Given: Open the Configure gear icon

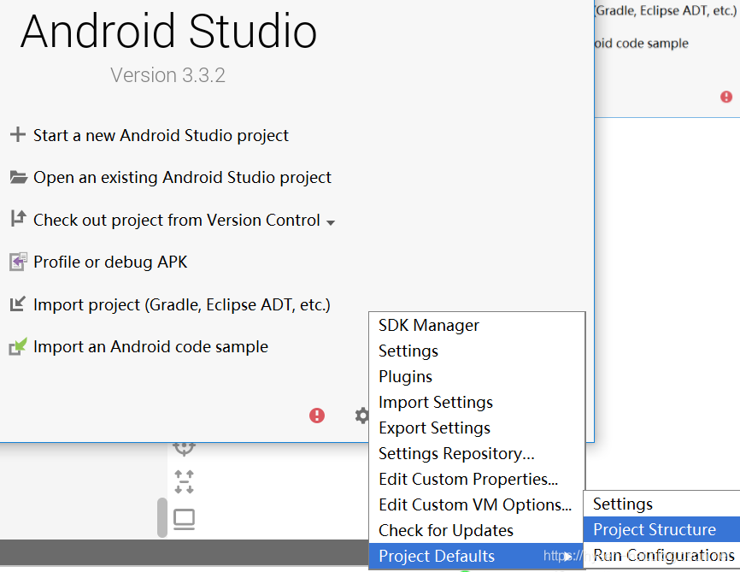Looking at the screenshot, I should (362, 416).
